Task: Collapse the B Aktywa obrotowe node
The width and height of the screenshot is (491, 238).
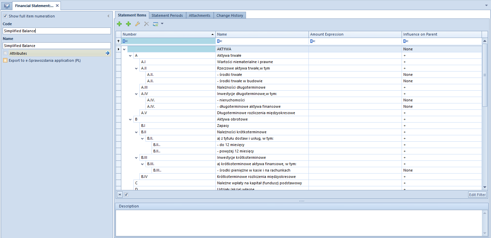Action: 130,119
